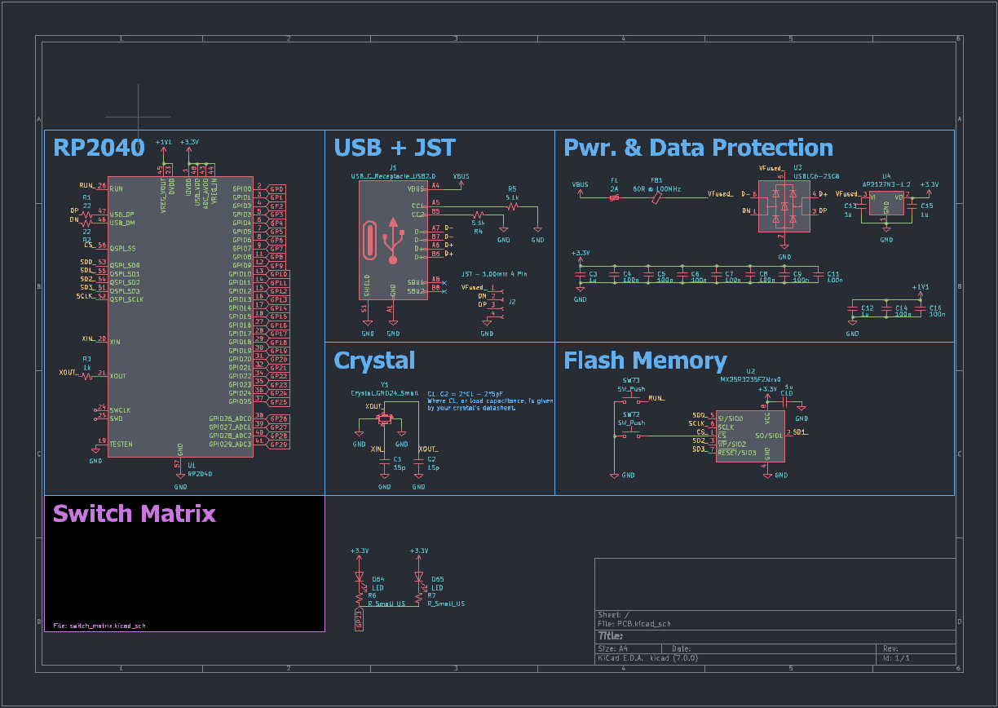998x708 pixels.
Task: Select resistor R4 on the CC2 line
Action: 479,215
